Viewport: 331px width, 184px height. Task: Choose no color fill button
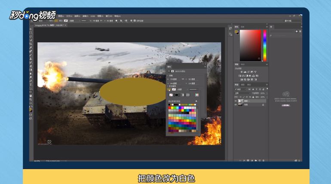(171, 95)
